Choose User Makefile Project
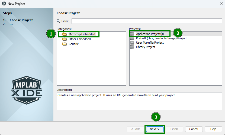Image resolution: width=225 pixels, height=135 pixels. pyautogui.click(x=150, y=43)
